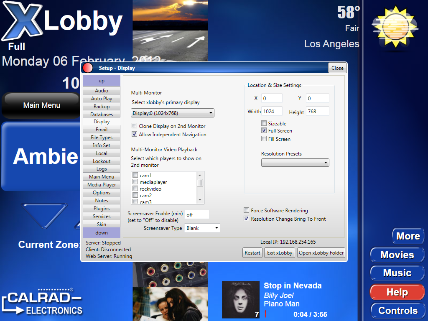428x321 pixels.
Task: Open the Audio settings tab
Action: pos(102,90)
